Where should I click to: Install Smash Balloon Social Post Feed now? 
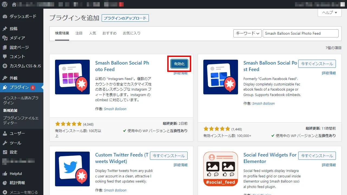point(317,64)
